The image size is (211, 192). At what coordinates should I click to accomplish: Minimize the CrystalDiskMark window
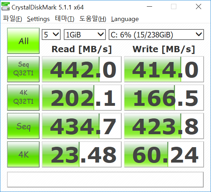click(149, 6)
